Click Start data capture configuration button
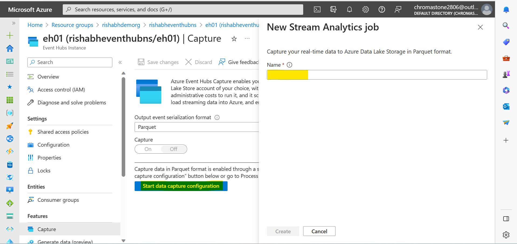Screen dimensions: 517x244 pos(181,186)
